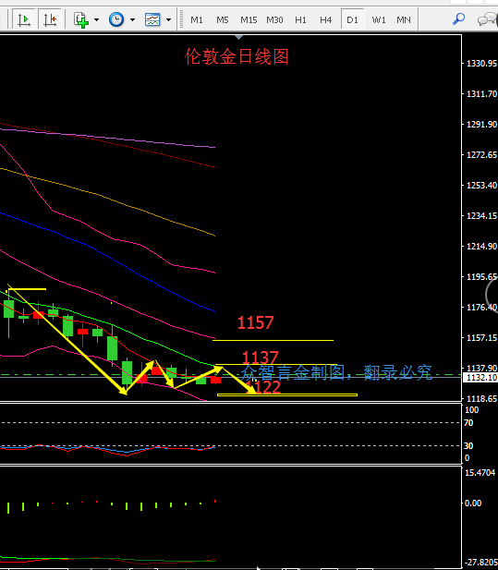Screen dimensions: 498x570
Task: Switch chart to W1 weekly timeframe
Action: [x=379, y=20]
